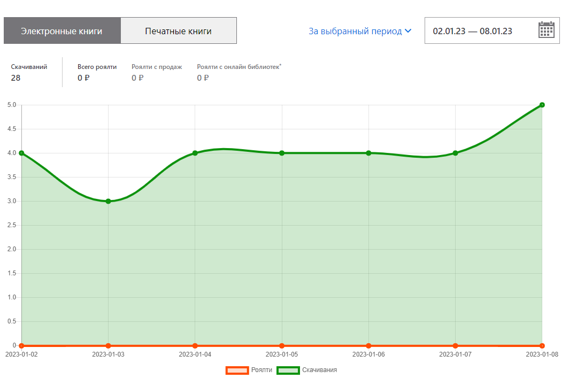The image size is (569, 386).
Task: Select green data point at 2023-01-02
Action: [22, 153]
